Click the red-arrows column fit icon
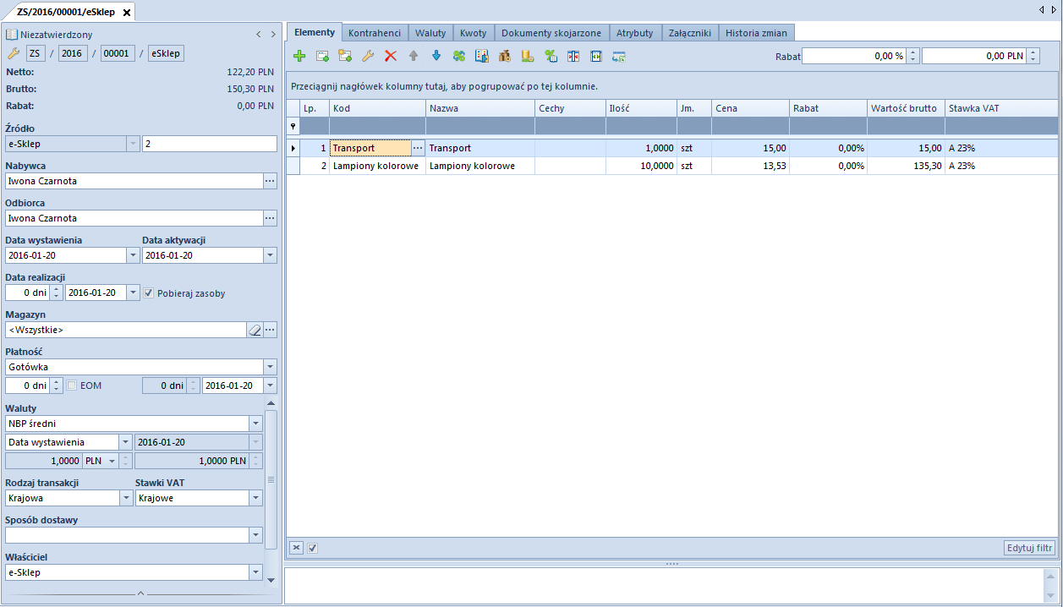This screenshot has width=1063, height=607. [x=573, y=56]
